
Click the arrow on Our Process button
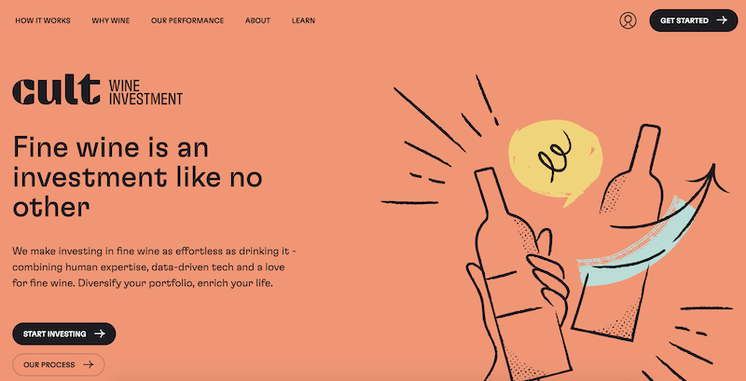88,365
